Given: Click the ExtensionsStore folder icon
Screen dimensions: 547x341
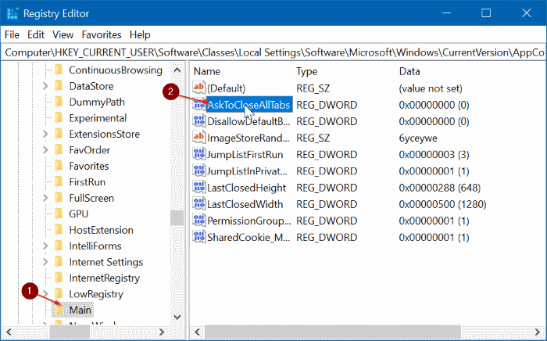Looking at the screenshot, I should 59,134.
